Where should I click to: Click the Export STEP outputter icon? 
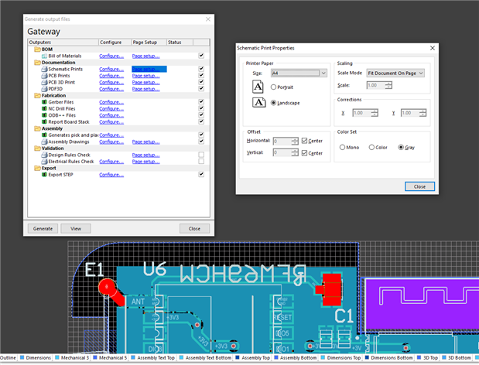tap(44, 174)
